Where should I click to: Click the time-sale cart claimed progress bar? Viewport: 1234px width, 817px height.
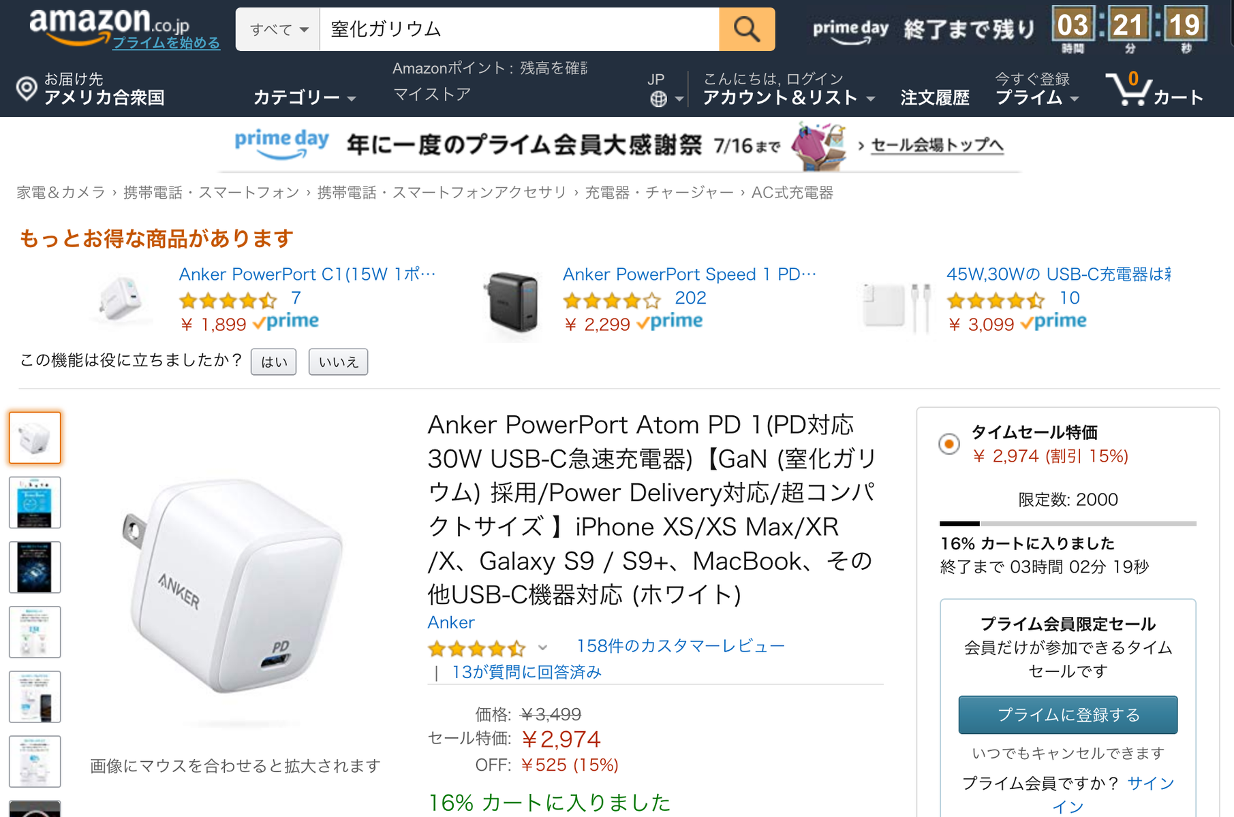click(x=1067, y=523)
